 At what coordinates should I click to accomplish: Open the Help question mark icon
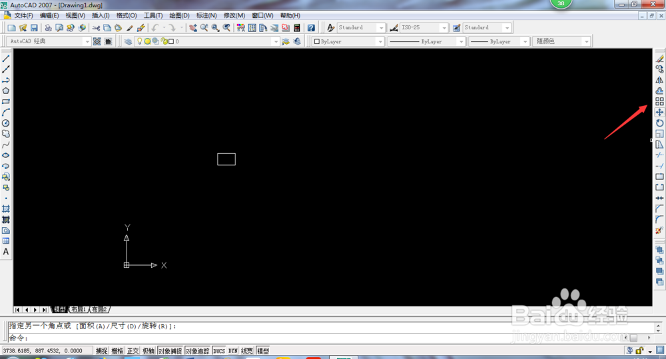tap(311, 28)
